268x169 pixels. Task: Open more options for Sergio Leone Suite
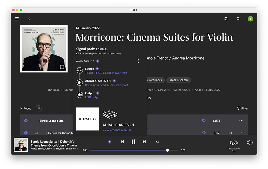tap(241, 121)
